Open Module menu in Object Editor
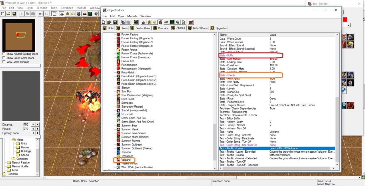365x186 pixels. tap(132, 16)
